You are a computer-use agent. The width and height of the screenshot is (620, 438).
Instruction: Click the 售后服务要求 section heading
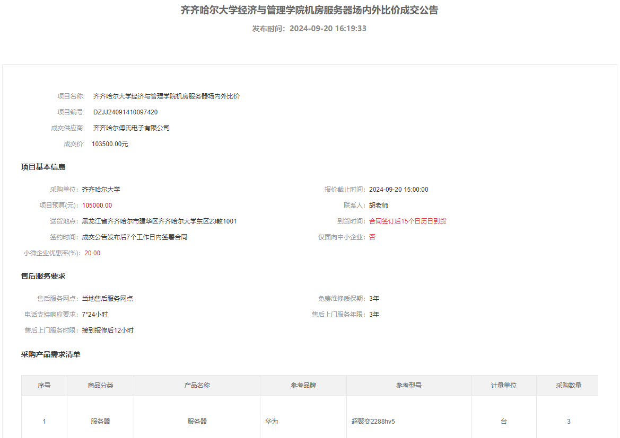[43, 276]
